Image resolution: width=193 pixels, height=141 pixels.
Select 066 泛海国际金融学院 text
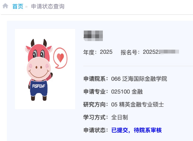click(x=139, y=79)
